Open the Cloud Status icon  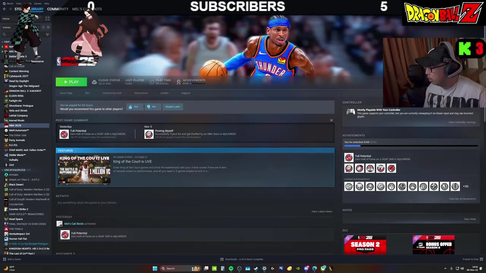[x=94, y=82]
